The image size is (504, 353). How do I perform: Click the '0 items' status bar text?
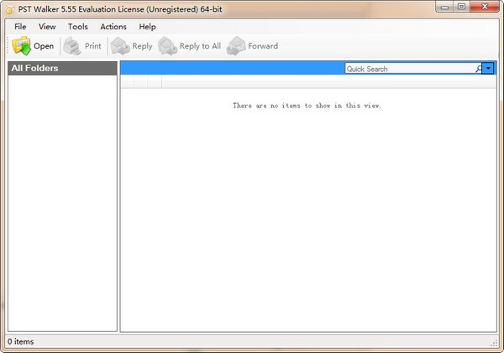(x=20, y=342)
